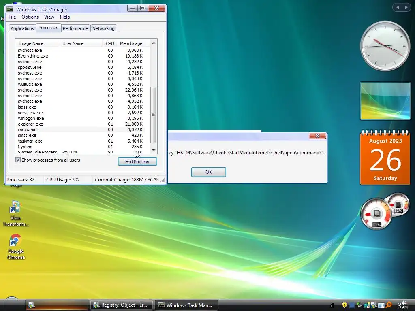Click OK in the registry error dialog

pos(209,172)
